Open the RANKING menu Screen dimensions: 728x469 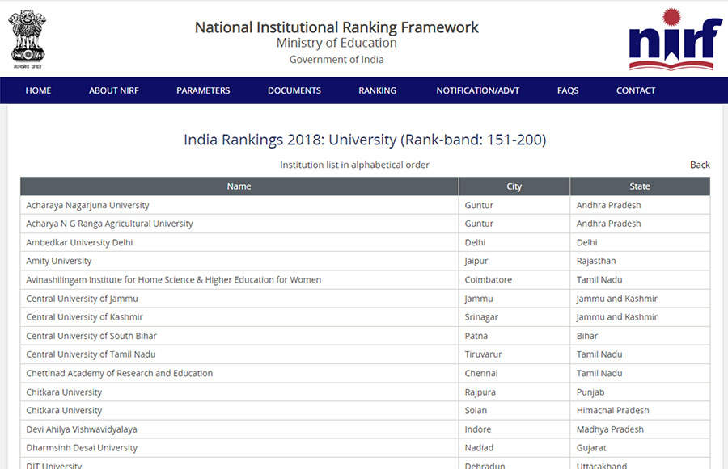click(378, 90)
